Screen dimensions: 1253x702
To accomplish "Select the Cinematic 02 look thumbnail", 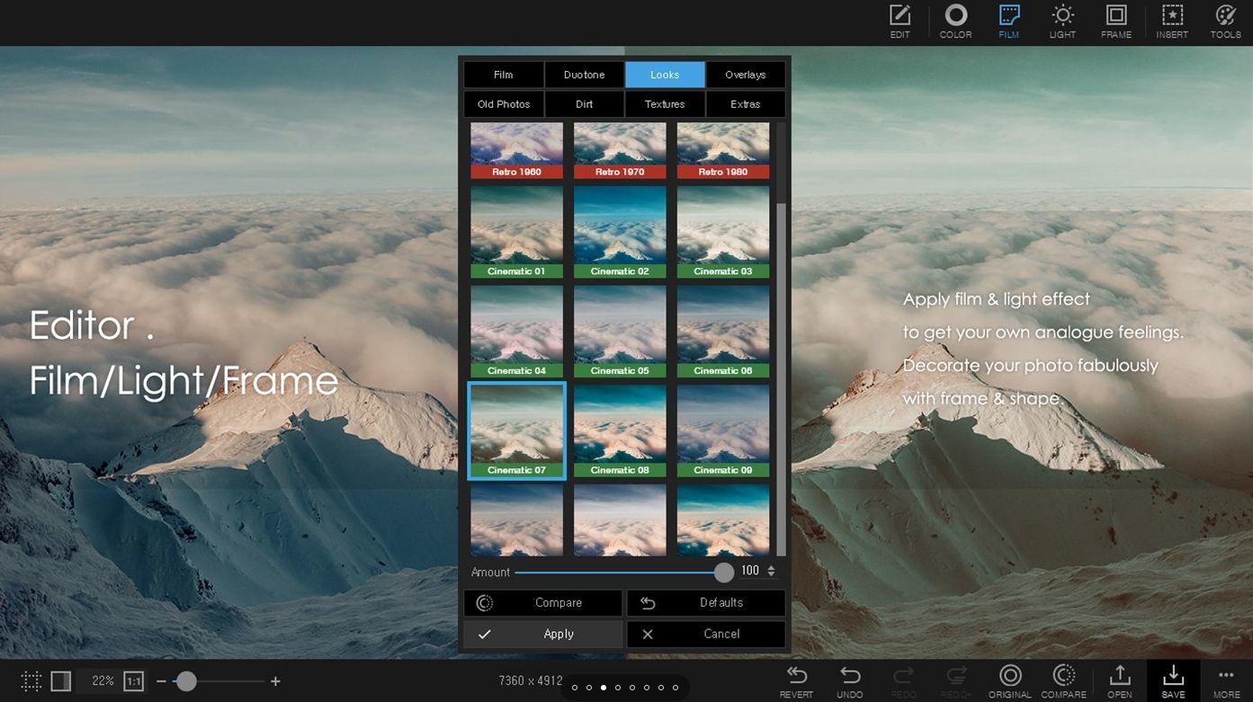I will click(x=620, y=231).
